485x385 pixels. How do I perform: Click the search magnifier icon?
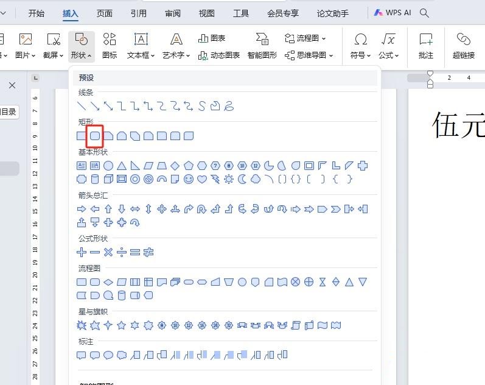(x=424, y=13)
